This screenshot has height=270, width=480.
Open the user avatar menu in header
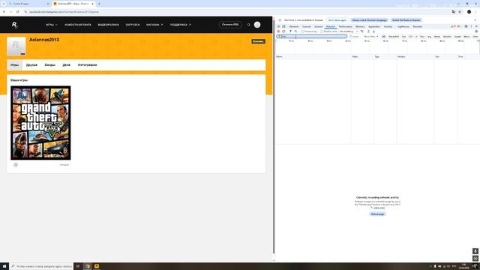pos(257,25)
